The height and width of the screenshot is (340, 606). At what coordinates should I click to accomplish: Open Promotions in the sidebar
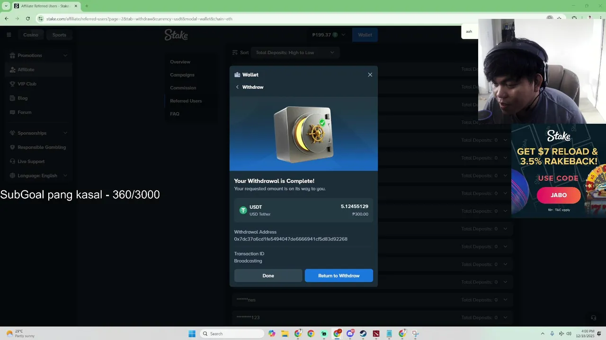pyautogui.click(x=30, y=55)
